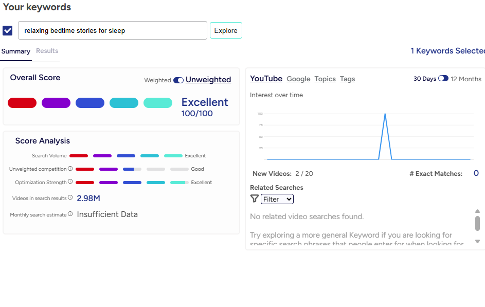Click scrollbar up arrow in Related Searches
The height and width of the screenshot is (307, 485).
click(x=477, y=211)
